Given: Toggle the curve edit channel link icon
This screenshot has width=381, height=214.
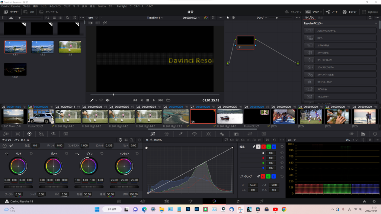Looking at the screenshot, I should 254,147.
